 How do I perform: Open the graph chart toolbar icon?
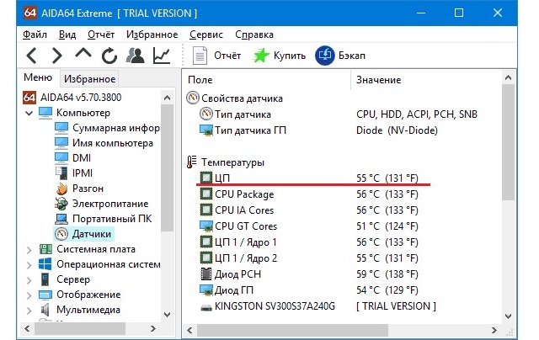162,56
